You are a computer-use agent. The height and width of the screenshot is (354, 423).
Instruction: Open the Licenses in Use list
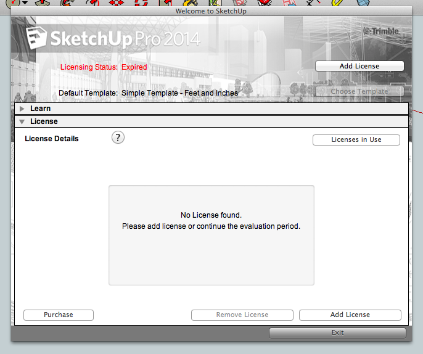(356, 140)
